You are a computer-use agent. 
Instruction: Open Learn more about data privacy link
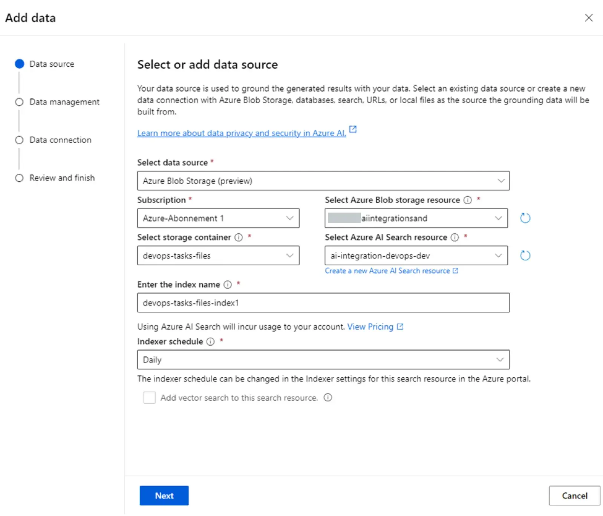pyautogui.click(x=242, y=133)
